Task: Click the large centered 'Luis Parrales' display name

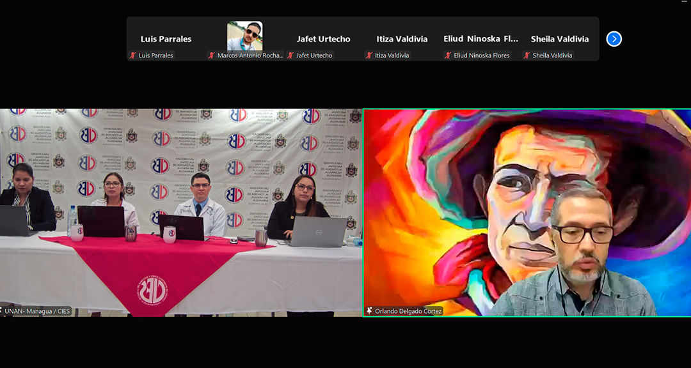Action: (166, 39)
